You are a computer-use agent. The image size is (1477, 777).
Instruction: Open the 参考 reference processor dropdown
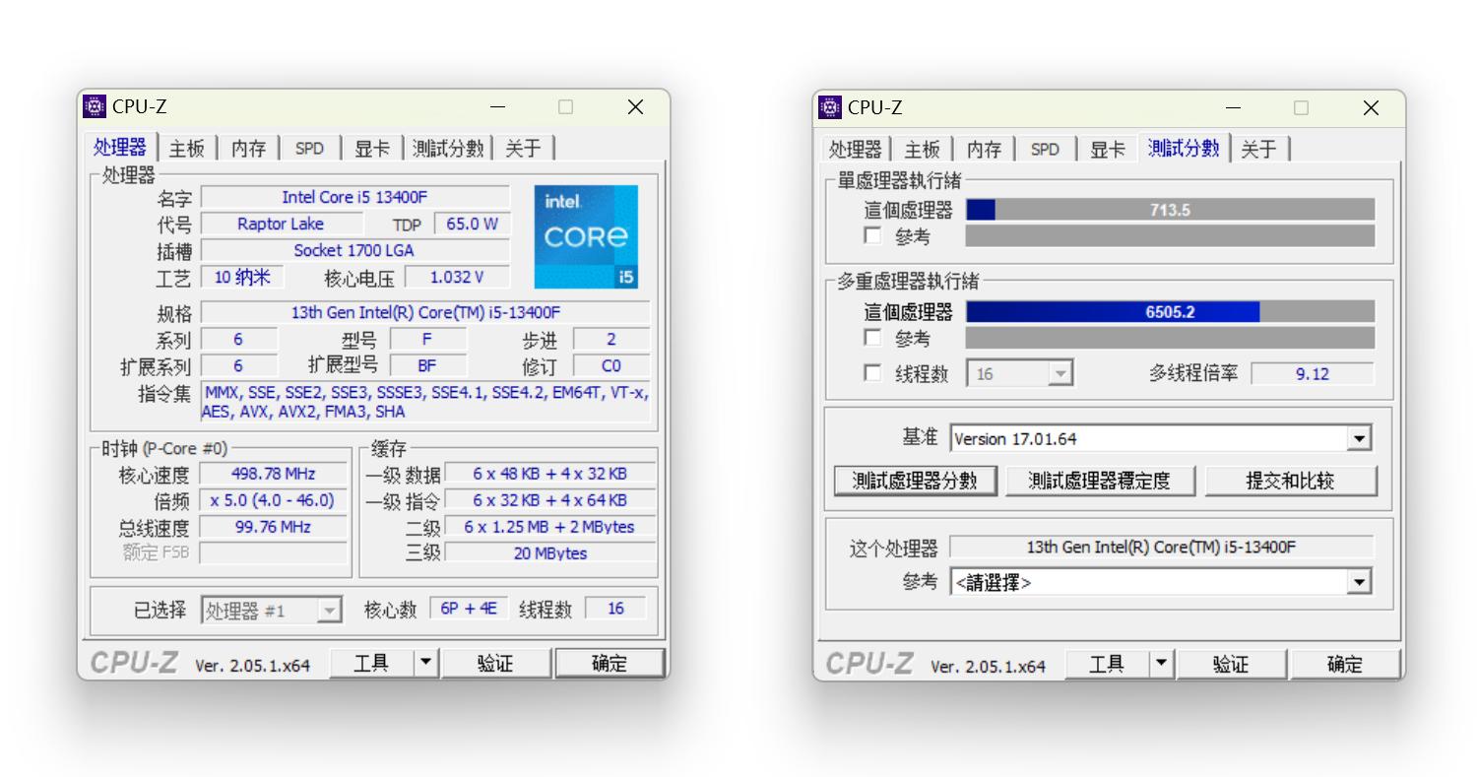pos(1360,581)
